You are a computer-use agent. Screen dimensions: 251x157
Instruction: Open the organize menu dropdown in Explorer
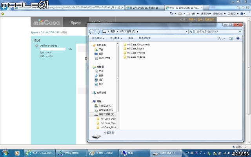point(98,38)
